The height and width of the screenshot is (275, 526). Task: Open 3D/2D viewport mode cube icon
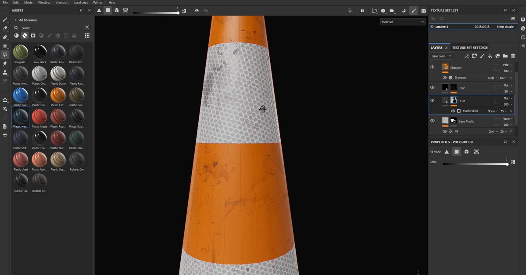coord(383,11)
